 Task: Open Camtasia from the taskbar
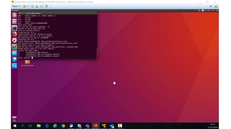pyautogui.click(x=120, y=126)
